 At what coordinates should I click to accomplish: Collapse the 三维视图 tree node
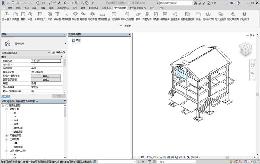coord(6,139)
